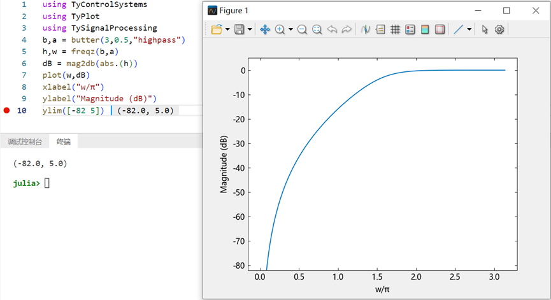
Task: Switch to the 终端 tab
Action: pos(64,141)
